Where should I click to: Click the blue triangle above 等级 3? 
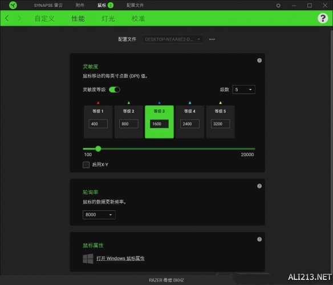(x=159, y=103)
